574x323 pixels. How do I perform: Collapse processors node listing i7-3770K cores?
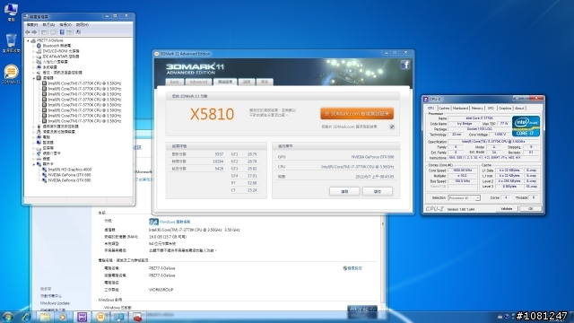click(x=33, y=78)
